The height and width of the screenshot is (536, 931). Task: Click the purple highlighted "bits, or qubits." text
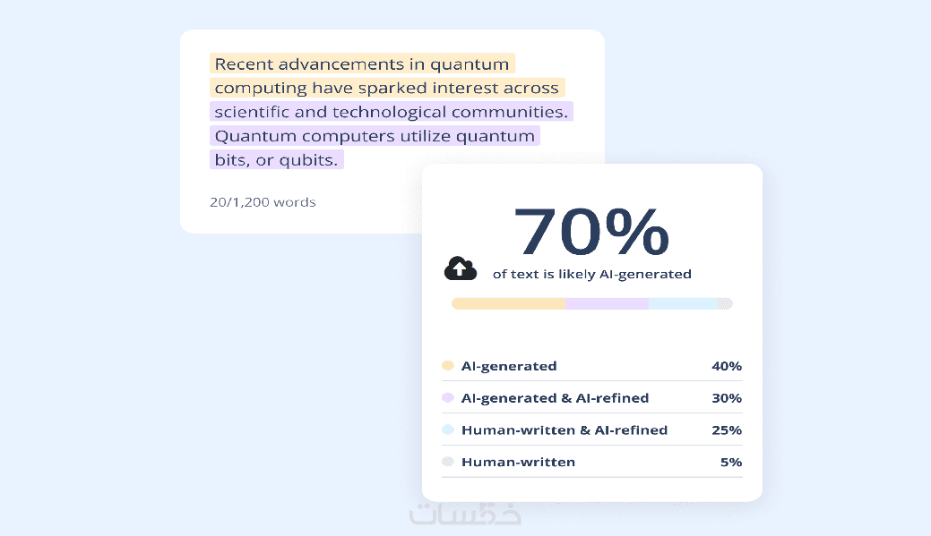point(276,160)
